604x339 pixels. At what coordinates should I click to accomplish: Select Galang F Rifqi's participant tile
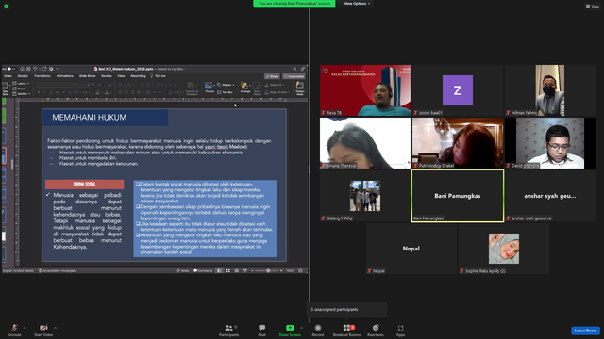[x=365, y=196]
